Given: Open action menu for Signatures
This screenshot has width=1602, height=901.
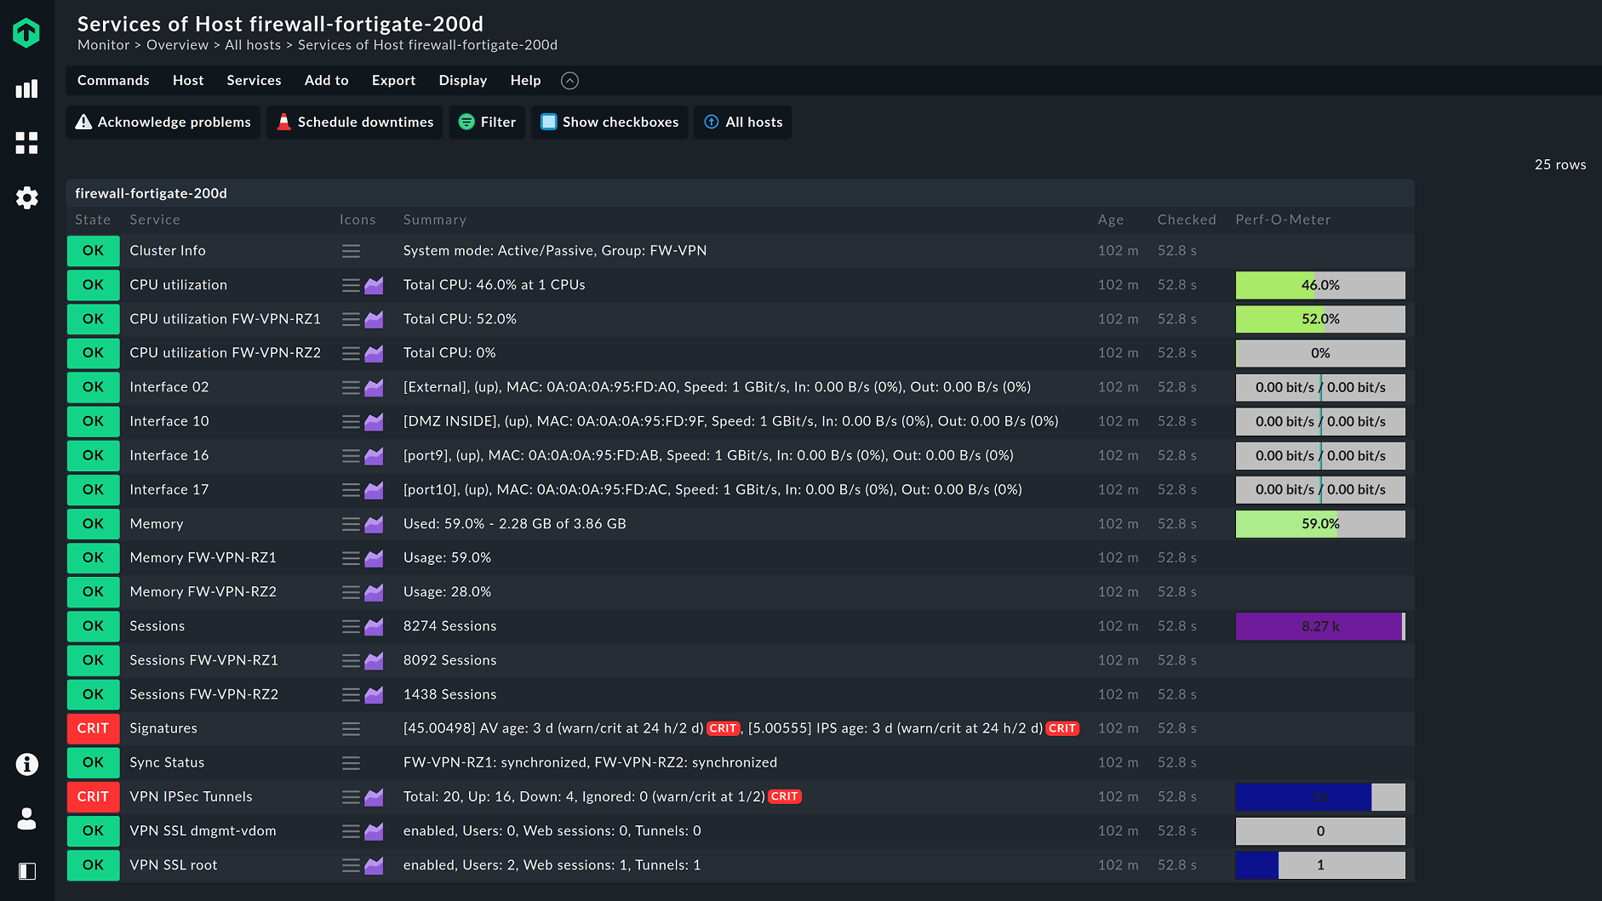Looking at the screenshot, I should (x=351, y=728).
